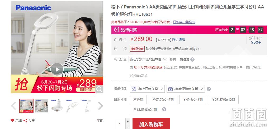Show next thumbnails with right arrow

coord(100,106)
